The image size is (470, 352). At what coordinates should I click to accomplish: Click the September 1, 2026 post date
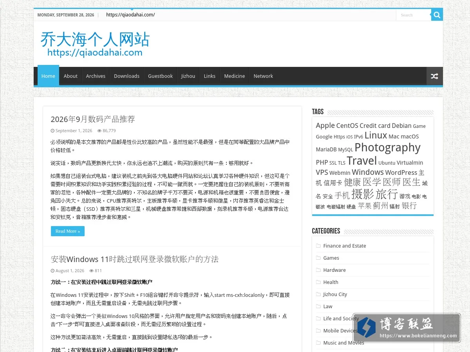pyautogui.click(x=74, y=131)
